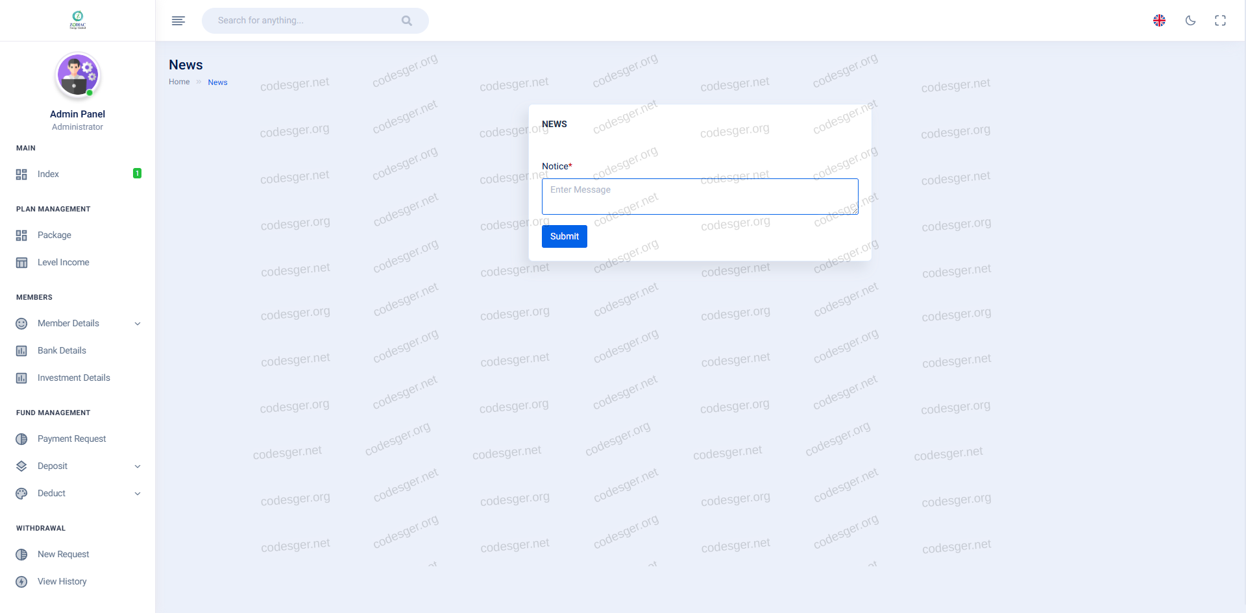Open the language flag selector
Viewport: 1246px width, 613px height.
tap(1159, 21)
